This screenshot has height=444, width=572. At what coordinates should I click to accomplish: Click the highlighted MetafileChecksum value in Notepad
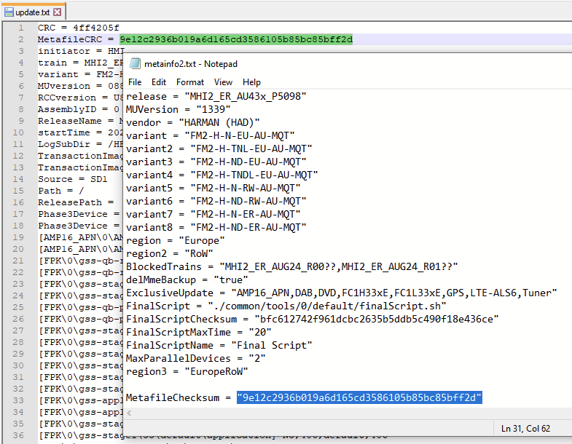tap(359, 397)
